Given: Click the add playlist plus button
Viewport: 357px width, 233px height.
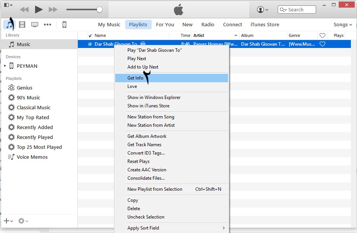Looking at the screenshot, I should pos(8,221).
